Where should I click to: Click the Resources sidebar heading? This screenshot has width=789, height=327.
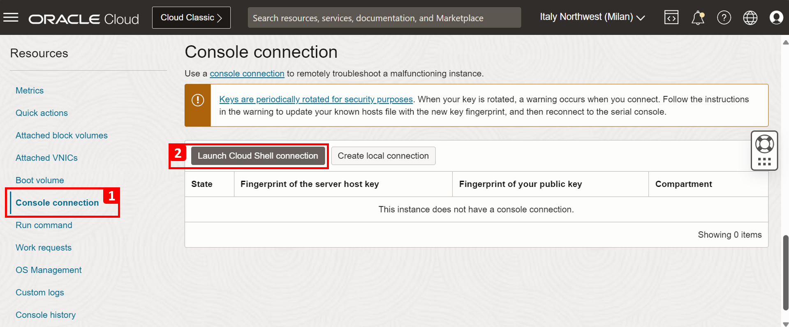[39, 53]
